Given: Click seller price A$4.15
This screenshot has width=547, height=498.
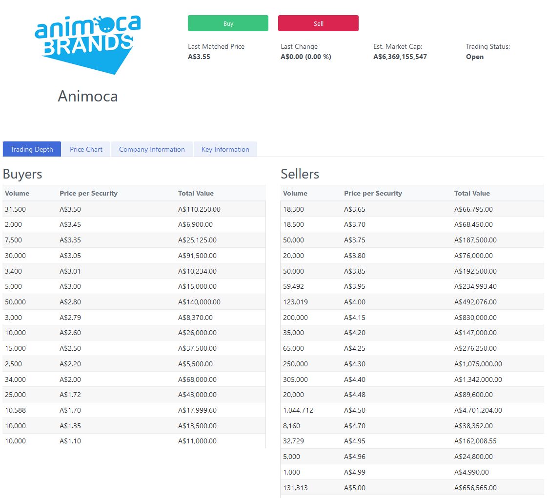Looking at the screenshot, I should pos(355,318).
